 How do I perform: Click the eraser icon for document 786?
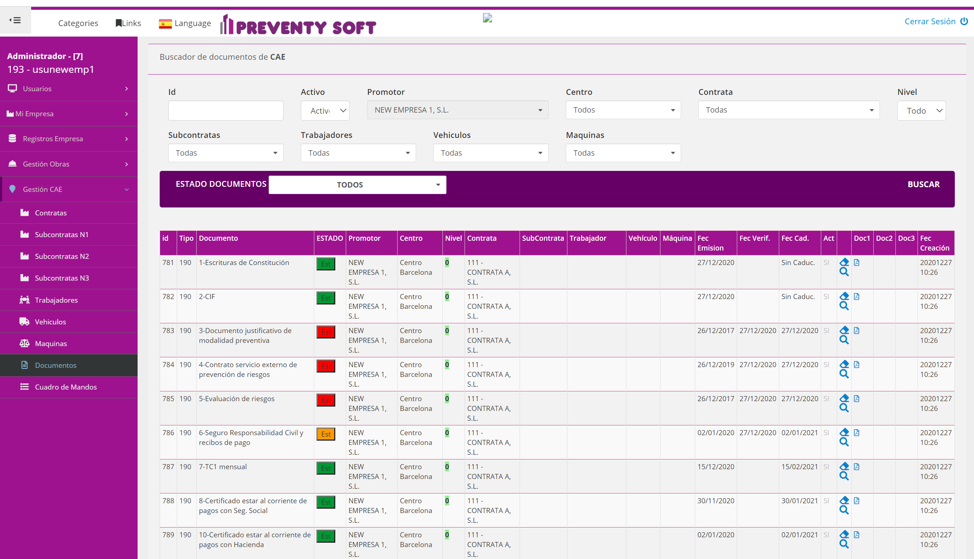pos(844,432)
